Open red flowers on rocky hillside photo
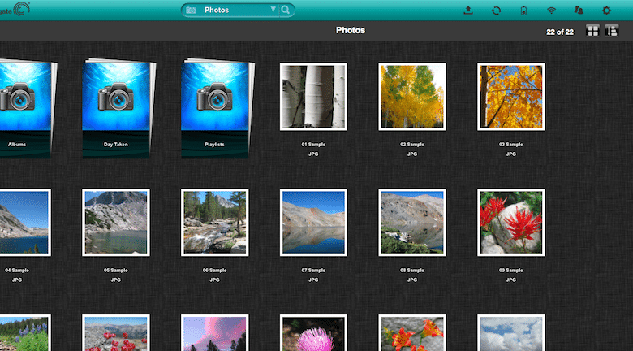The image size is (633, 351). tap(116, 333)
